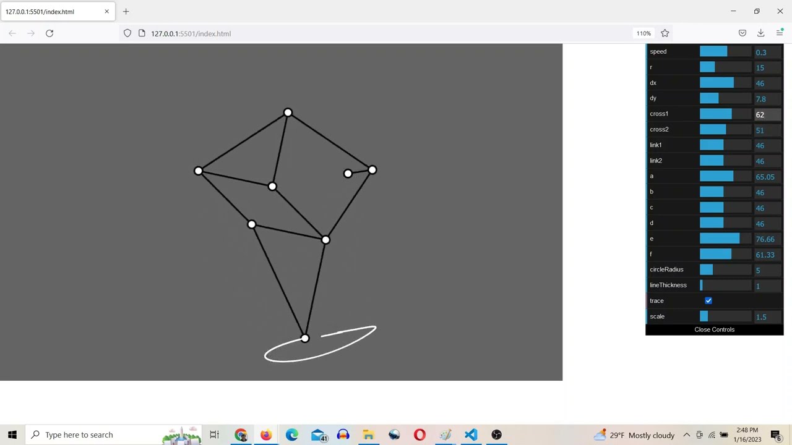Image resolution: width=792 pixels, height=445 pixels.
Task: Click the 110% zoom level indicator
Action: click(643, 33)
